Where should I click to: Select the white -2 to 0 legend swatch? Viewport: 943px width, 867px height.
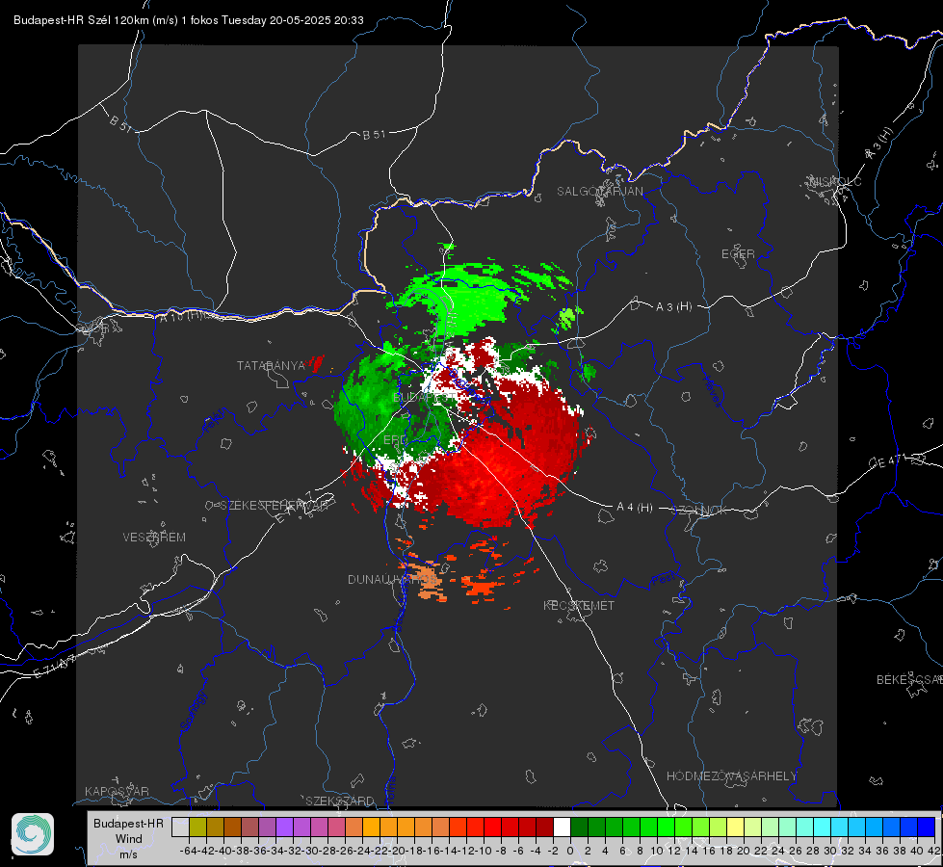(562, 827)
